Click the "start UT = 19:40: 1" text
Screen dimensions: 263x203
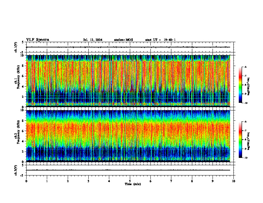click(x=160, y=40)
